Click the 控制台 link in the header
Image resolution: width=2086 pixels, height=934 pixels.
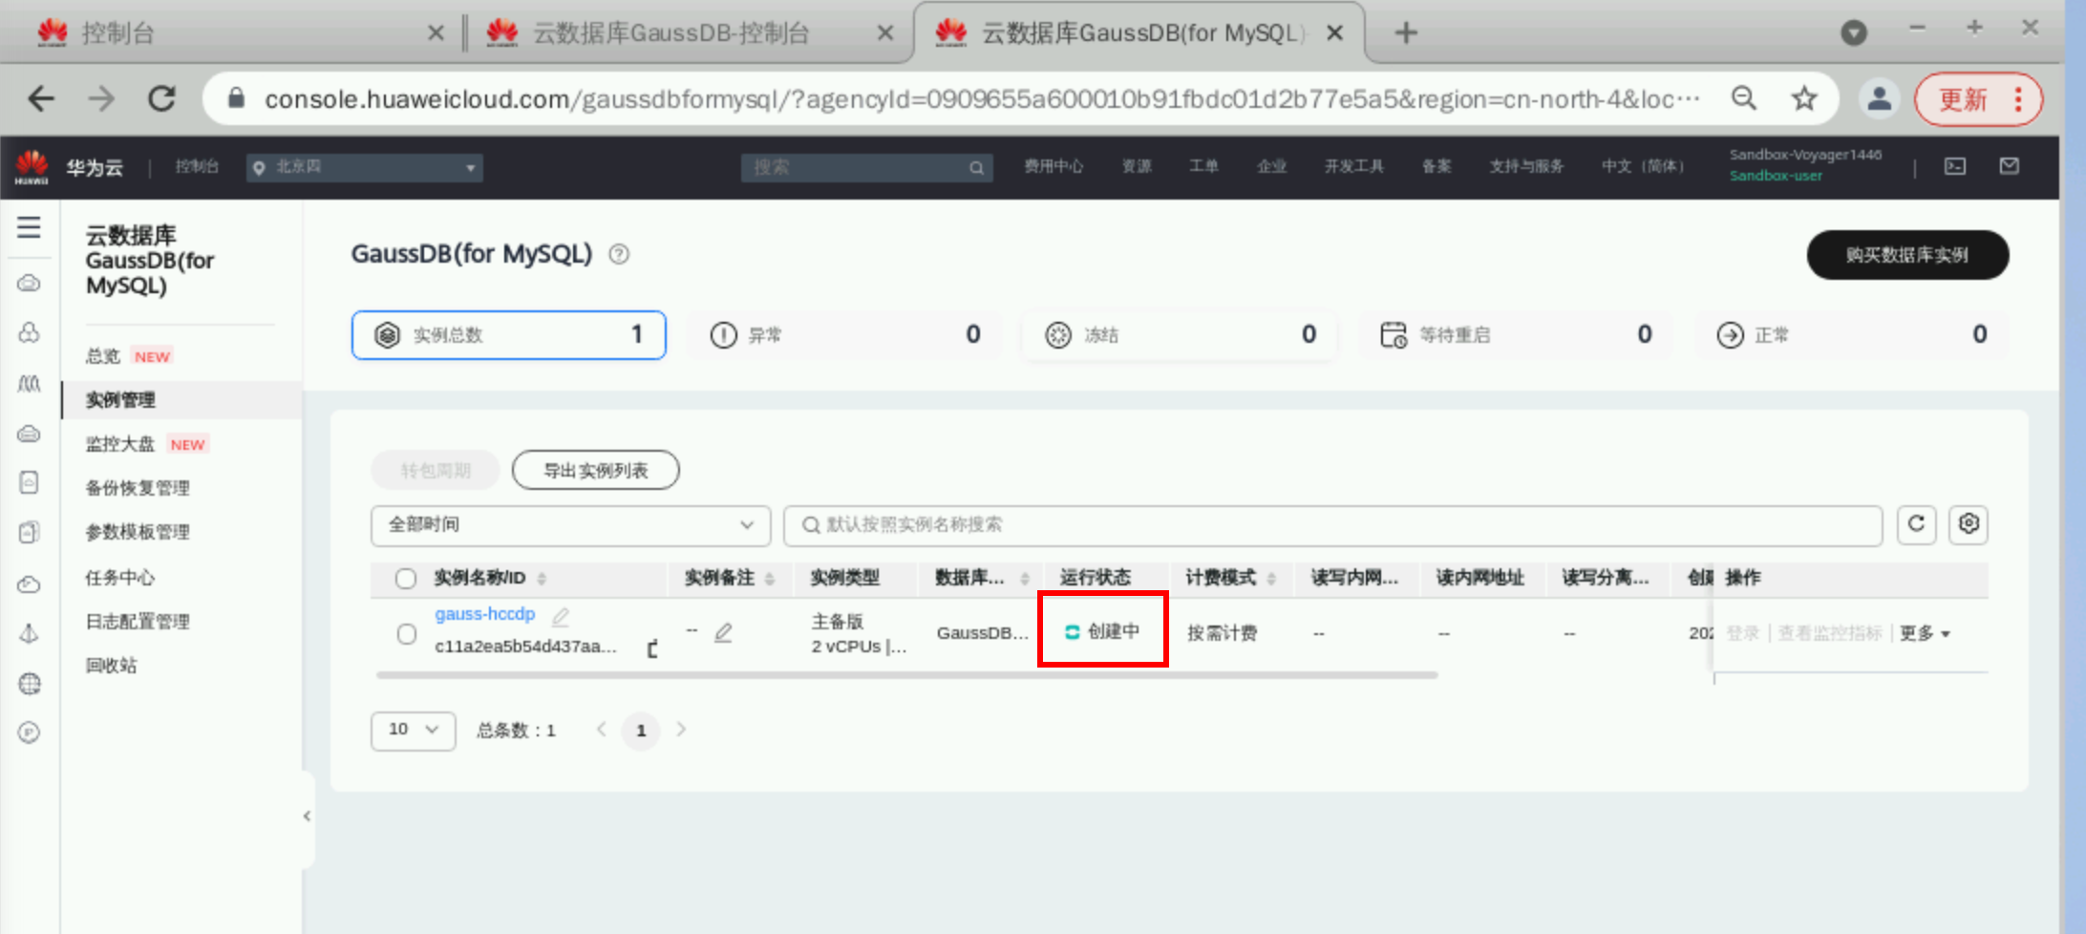pyautogui.click(x=197, y=166)
